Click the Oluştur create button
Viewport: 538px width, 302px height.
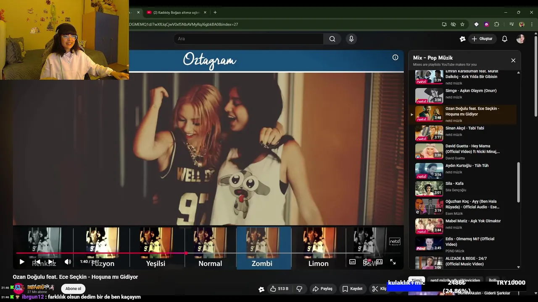coord(482,39)
